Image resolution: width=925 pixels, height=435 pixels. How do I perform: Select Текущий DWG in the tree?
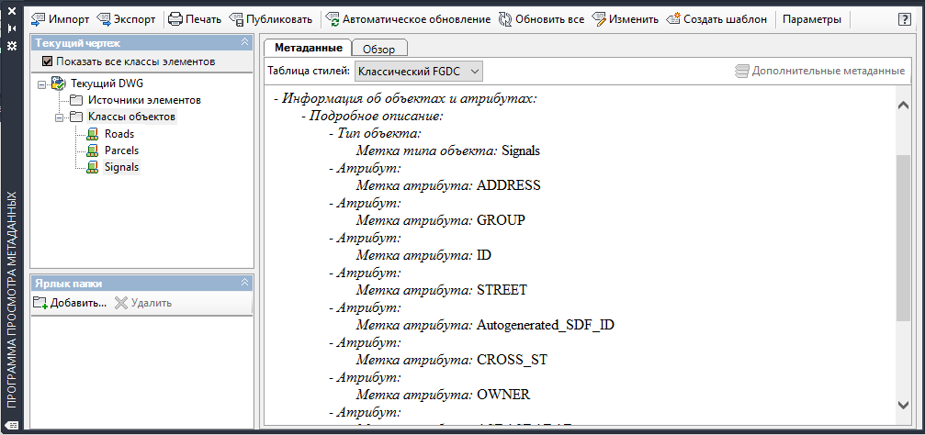pos(107,84)
